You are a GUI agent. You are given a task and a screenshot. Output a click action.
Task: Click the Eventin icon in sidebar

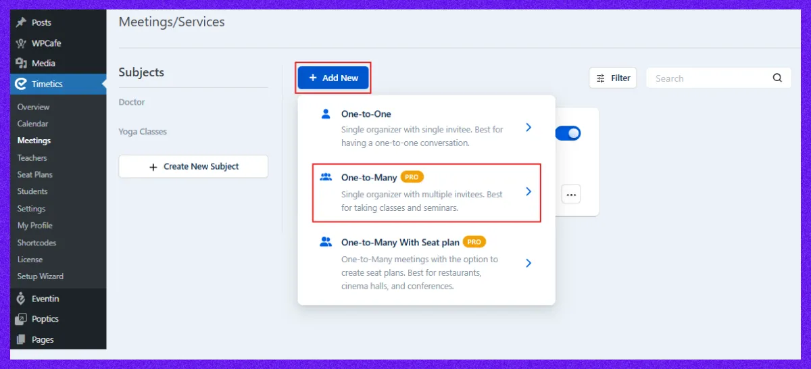[21, 299]
